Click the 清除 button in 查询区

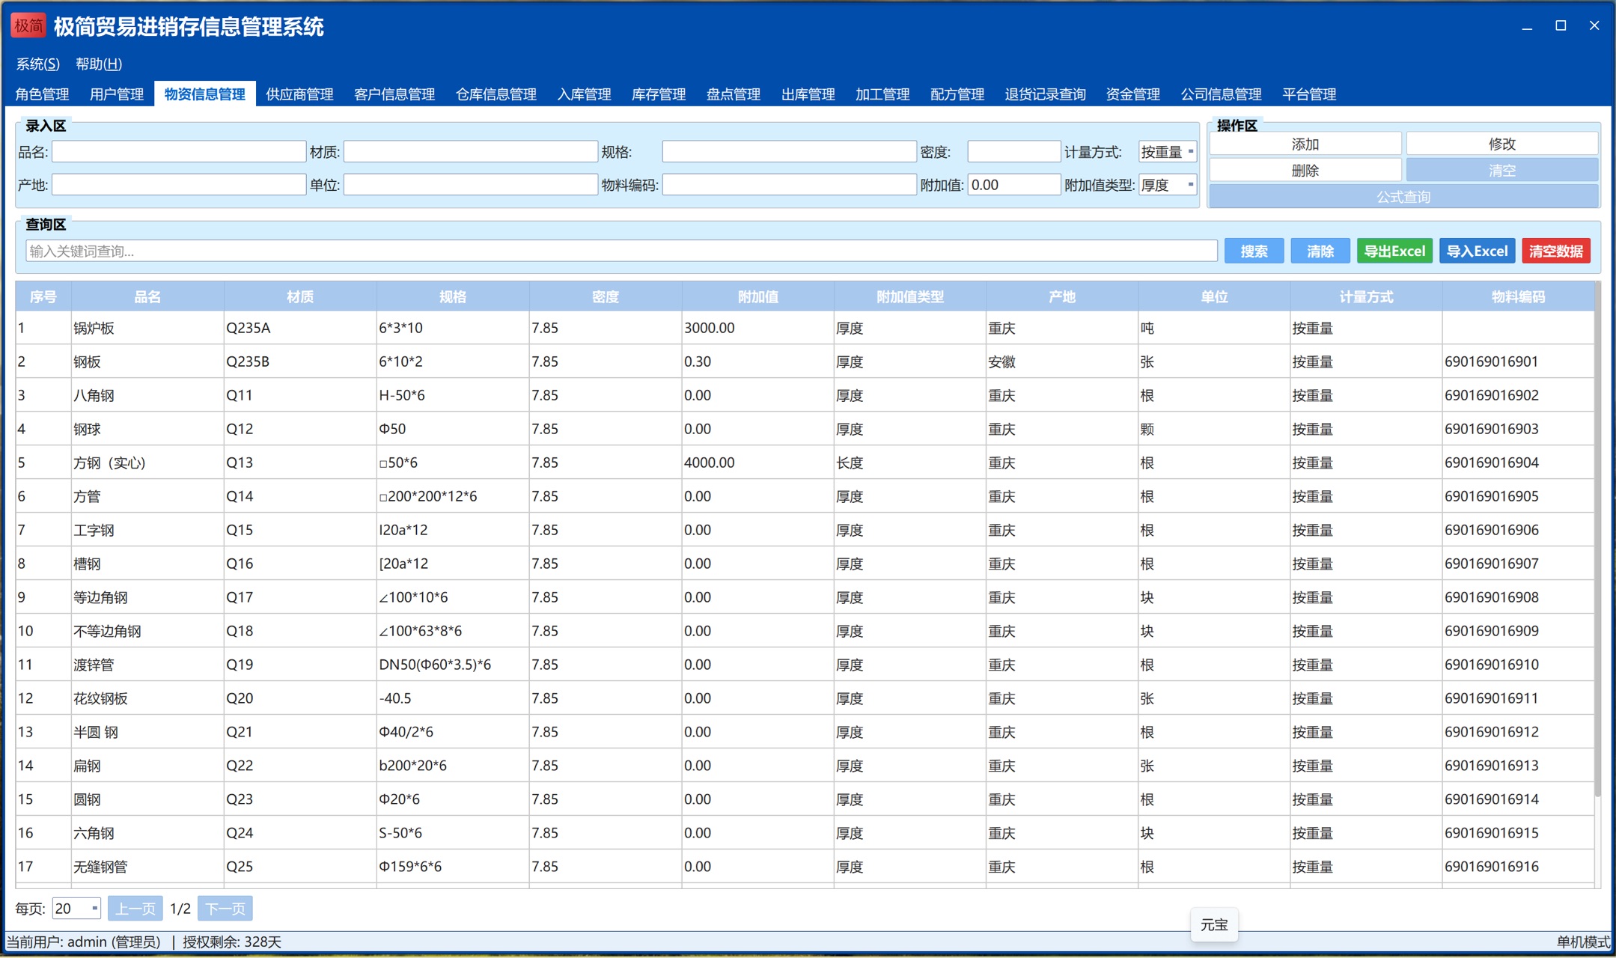tap(1320, 251)
